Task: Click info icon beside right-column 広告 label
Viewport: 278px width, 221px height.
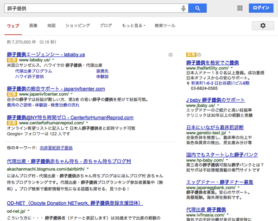Action: tap(199, 55)
